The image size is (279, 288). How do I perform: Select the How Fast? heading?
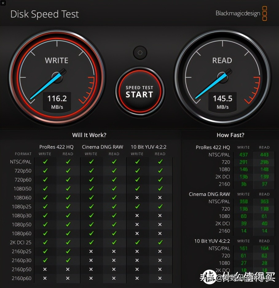point(230,135)
